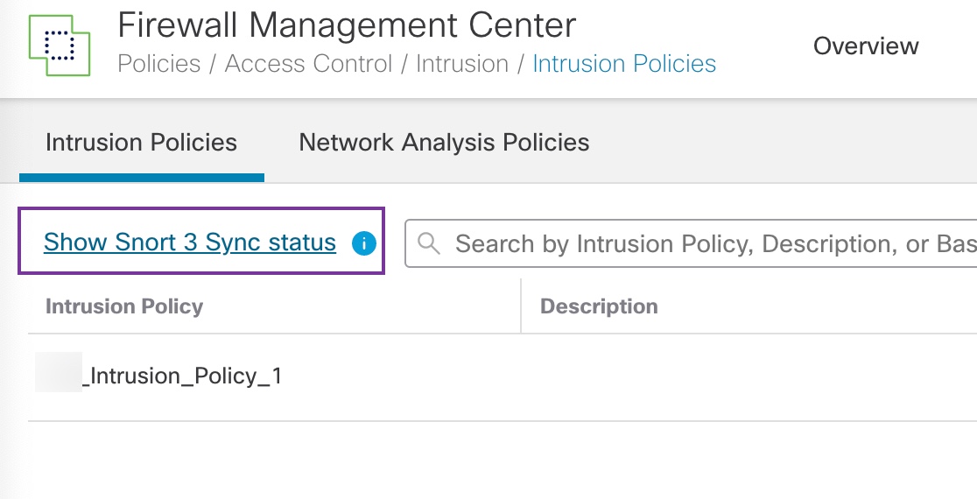
Task: Open _Intrusion_Policy_1 from the policy list
Action: point(182,376)
